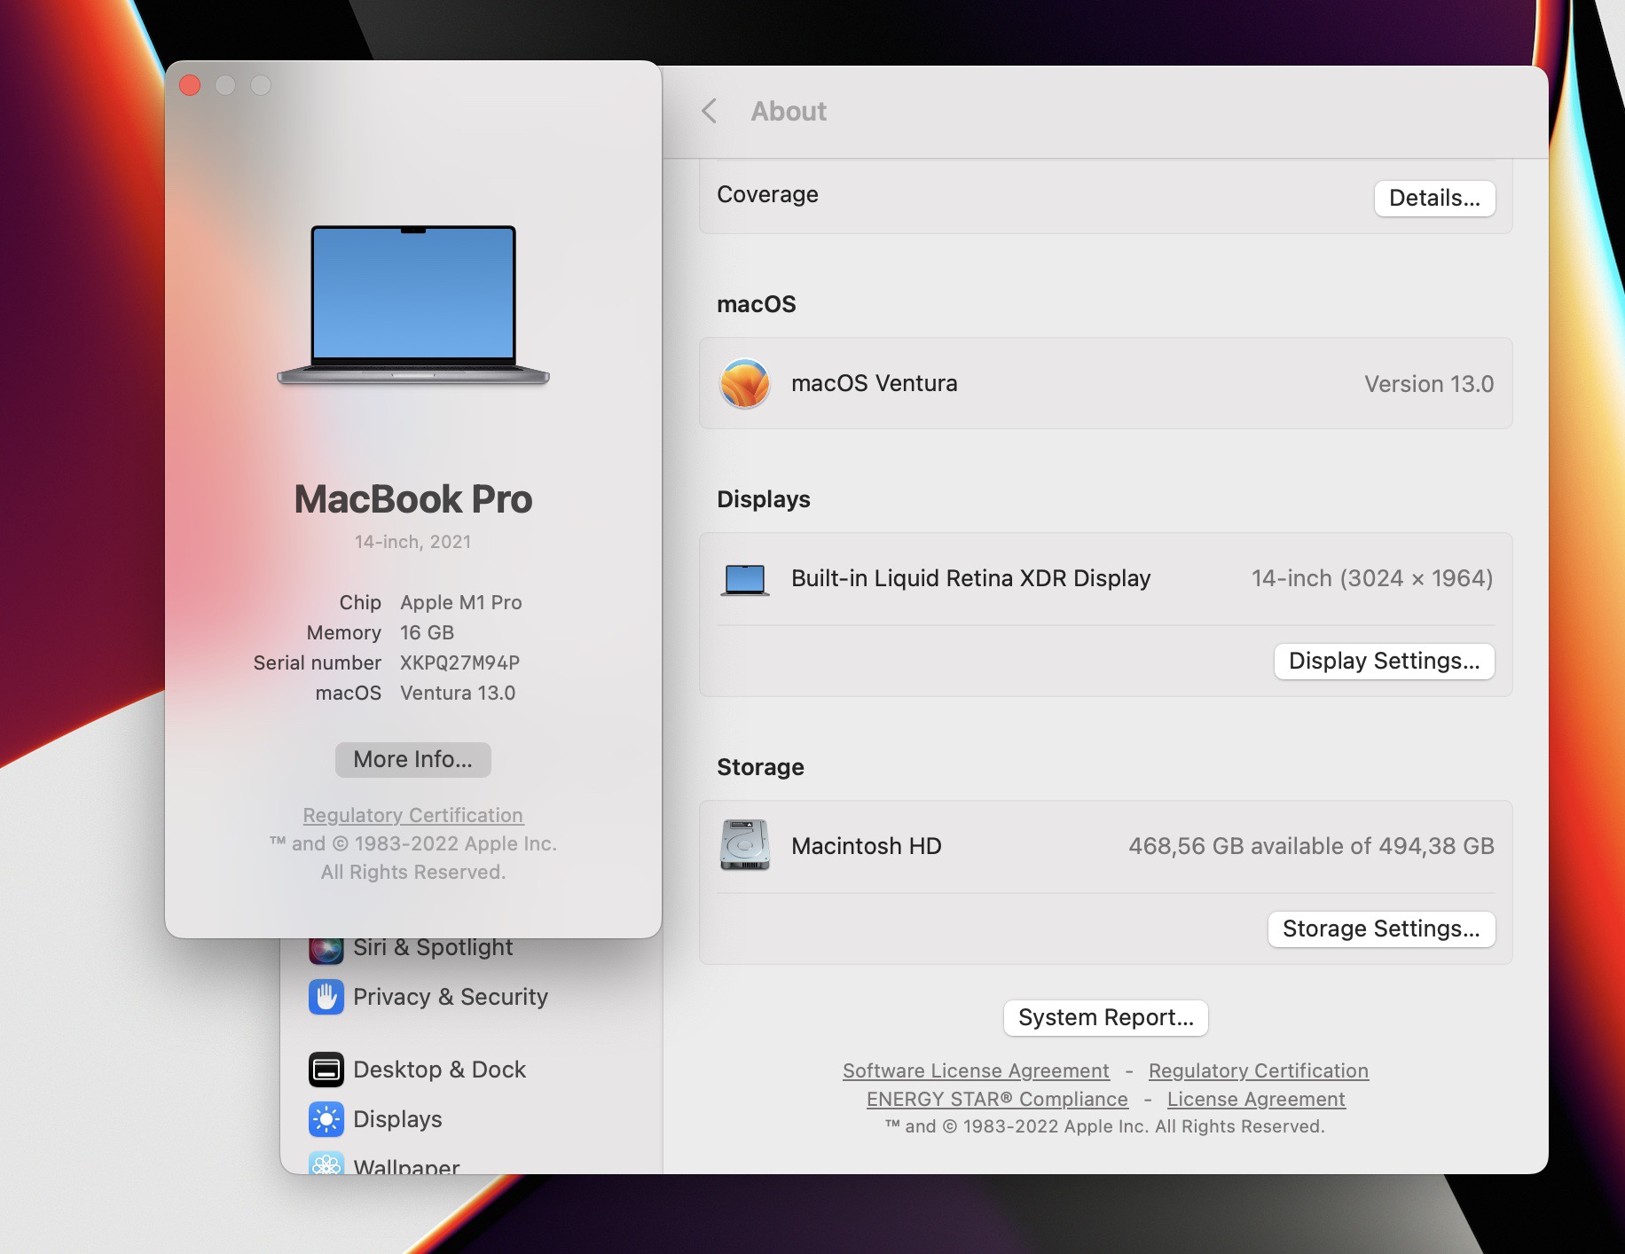Close the About This Mac window

pyautogui.click(x=190, y=85)
